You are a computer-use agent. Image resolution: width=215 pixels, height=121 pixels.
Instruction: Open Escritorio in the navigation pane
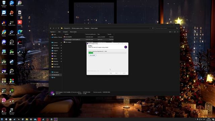pos(55,43)
